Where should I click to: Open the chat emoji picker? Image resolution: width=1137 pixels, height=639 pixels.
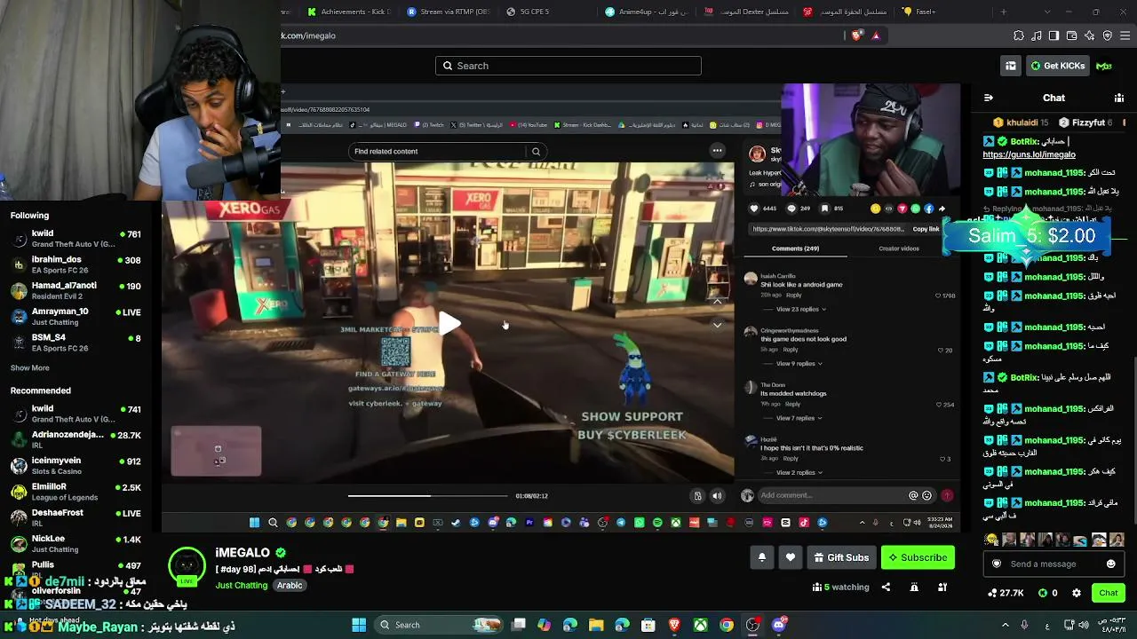[x=1110, y=564]
